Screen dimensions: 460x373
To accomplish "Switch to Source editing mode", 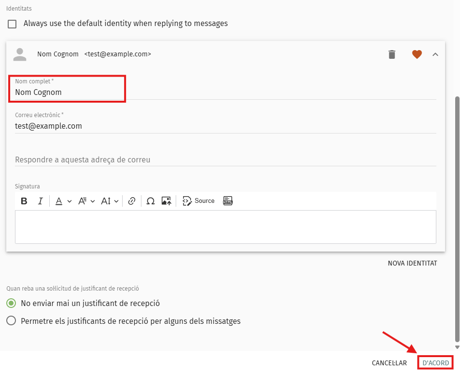I will click(x=198, y=201).
